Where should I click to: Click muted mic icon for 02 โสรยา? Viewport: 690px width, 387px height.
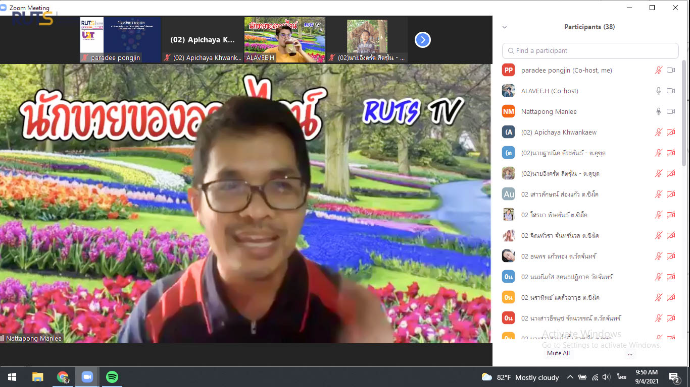(x=658, y=215)
